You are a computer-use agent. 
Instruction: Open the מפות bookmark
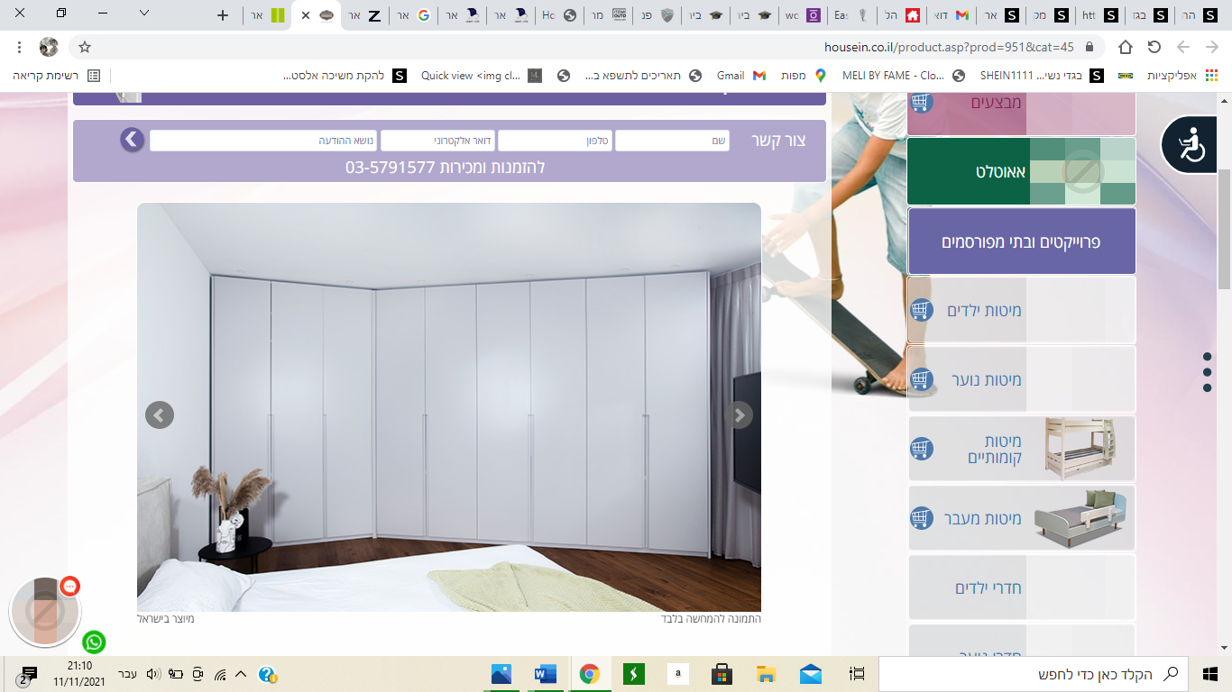click(804, 76)
